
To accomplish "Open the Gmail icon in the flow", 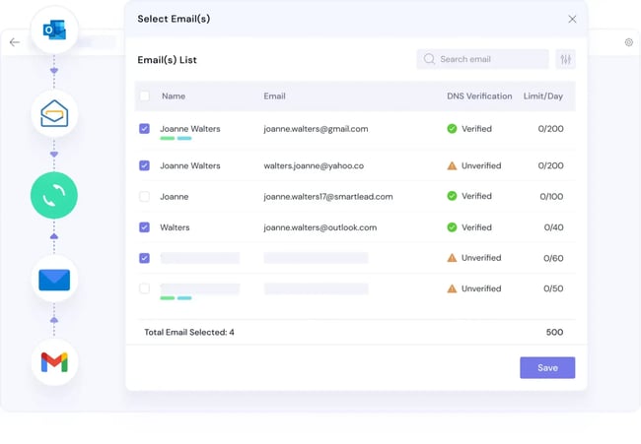I will pos(54,362).
